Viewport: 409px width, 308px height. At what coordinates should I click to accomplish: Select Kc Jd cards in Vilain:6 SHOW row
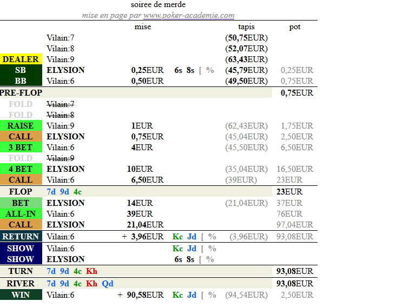click(184, 249)
